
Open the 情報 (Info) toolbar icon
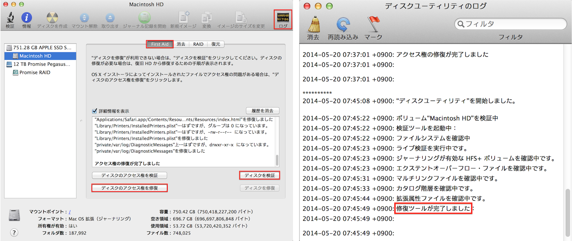[x=26, y=17]
